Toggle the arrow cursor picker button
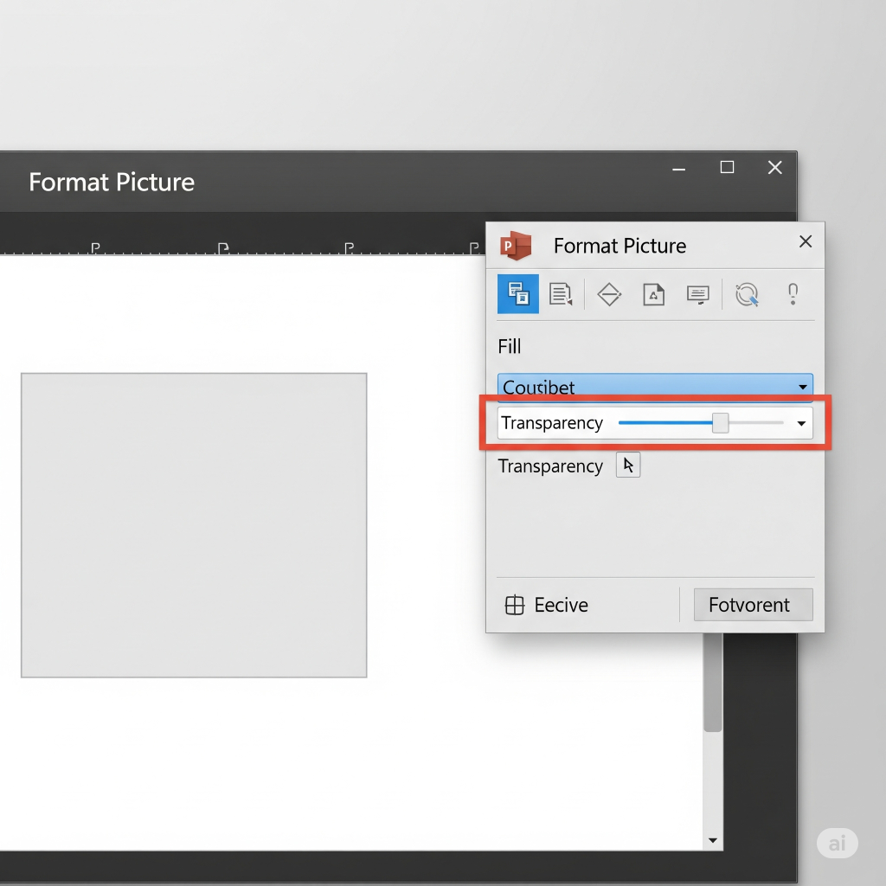This screenshot has width=886, height=886. click(628, 465)
